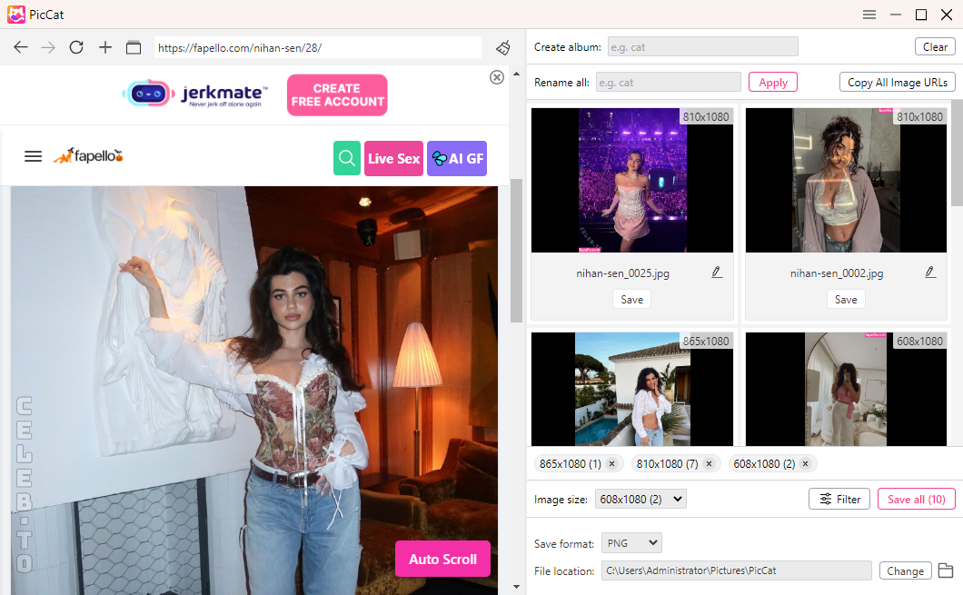Screen dimensions: 963x595
Task: Open the Filter options
Action: (839, 500)
